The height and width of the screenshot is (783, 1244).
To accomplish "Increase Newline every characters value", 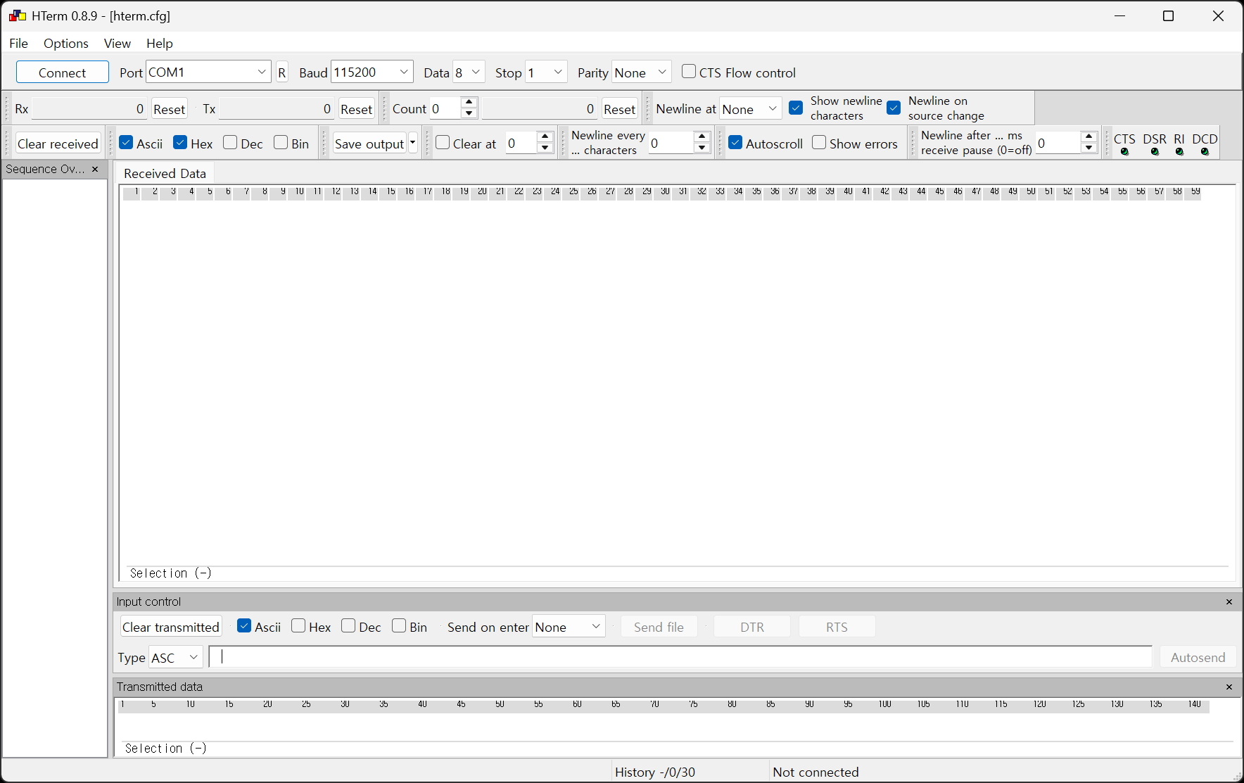I will [702, 137].
